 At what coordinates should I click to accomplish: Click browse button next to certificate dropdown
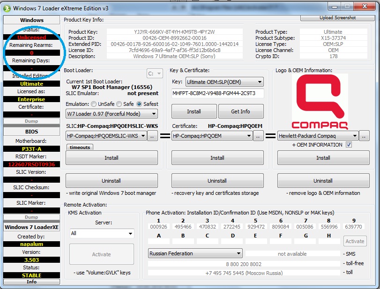coord(258,136)
